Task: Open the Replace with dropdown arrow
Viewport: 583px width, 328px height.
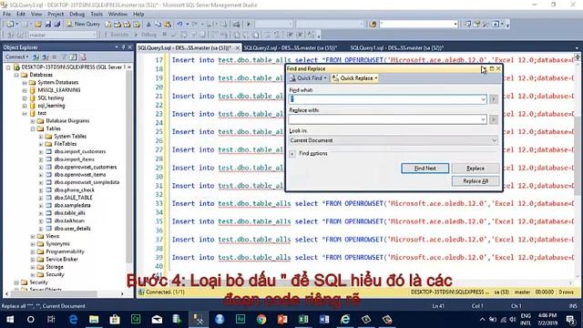Action: point(483,119)
